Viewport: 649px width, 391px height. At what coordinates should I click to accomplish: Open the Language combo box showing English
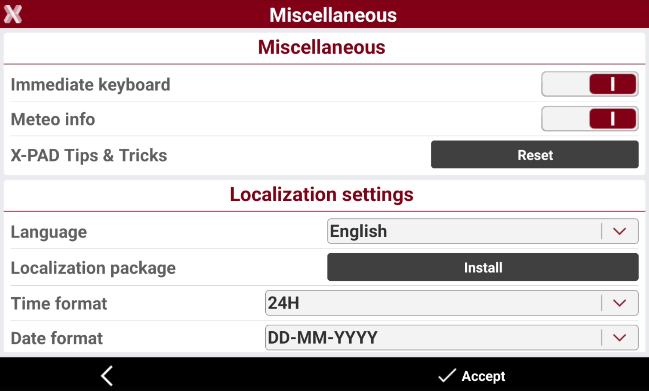point(483,231)
